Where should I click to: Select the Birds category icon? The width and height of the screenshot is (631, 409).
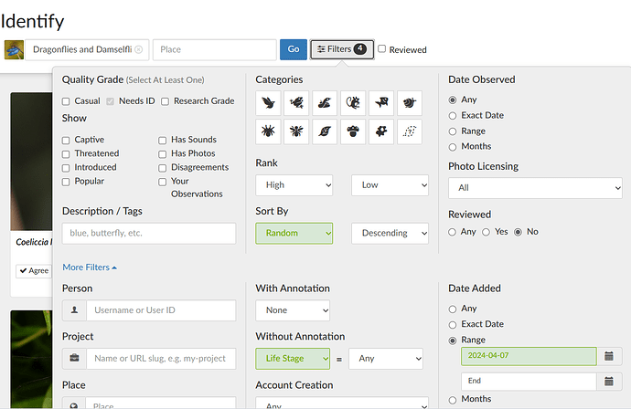(268, 103)
